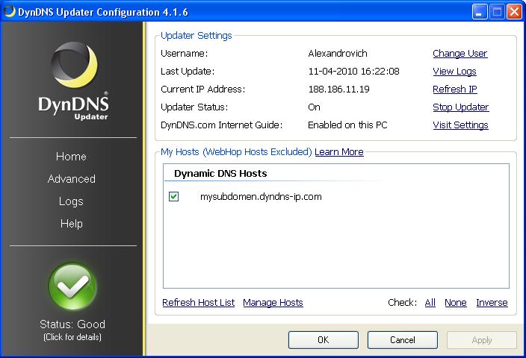Click the green status checkmark icon
The width and height of the screenshot is (526, 358).
coord(72,287)
